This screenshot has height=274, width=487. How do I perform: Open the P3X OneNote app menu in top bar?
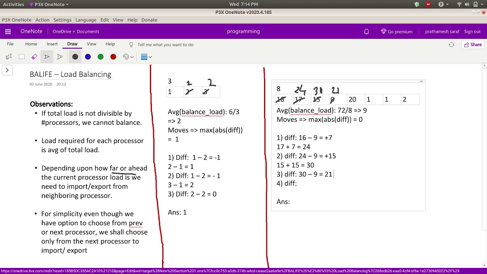coord(48,4)
